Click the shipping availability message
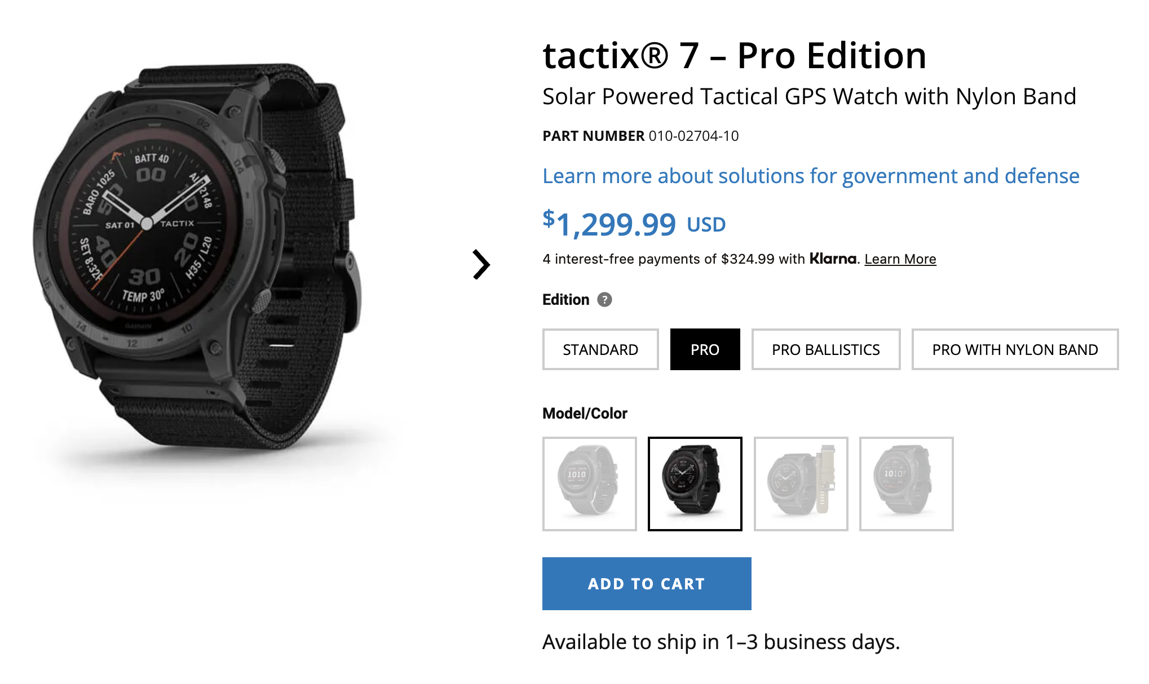Screen dimensions: 1149x684 click(x=721, y=642)
